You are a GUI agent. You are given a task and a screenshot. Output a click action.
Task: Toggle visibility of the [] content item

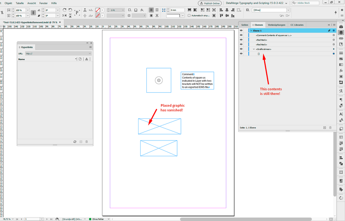(241, 53)
